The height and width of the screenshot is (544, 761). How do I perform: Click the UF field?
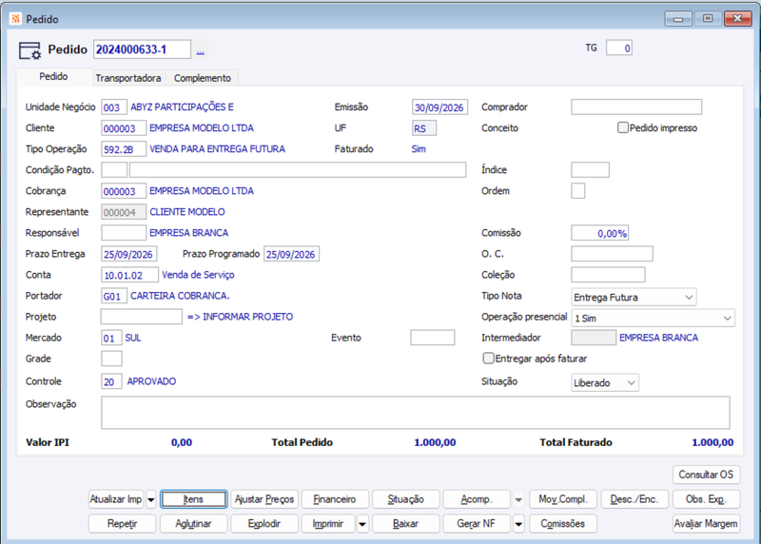pos(424,128)
